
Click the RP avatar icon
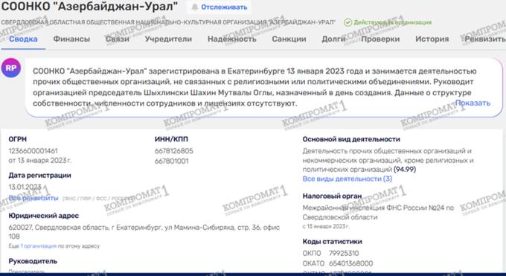pos(11,68)
